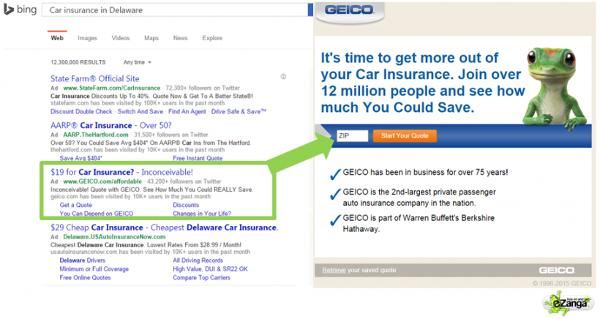Select the Web tab
The image size is (600, 319).
click(57, 38)
